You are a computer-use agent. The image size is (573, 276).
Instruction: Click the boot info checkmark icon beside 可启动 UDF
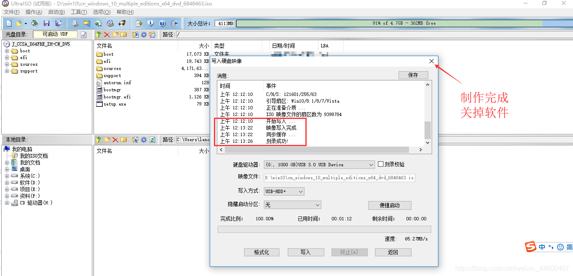(84, 35)
